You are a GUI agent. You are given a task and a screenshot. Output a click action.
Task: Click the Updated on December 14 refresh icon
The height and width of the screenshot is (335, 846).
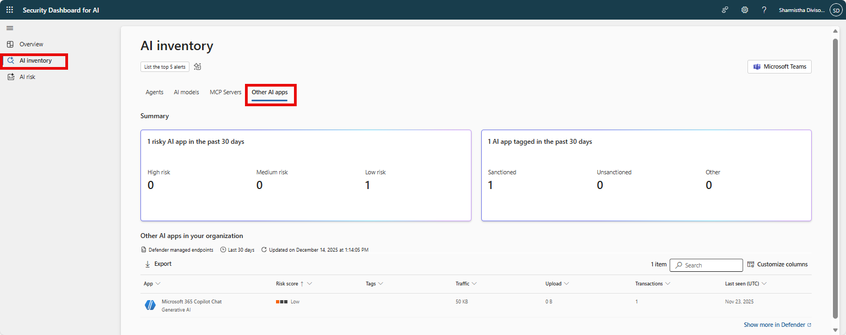click(264, 250)
